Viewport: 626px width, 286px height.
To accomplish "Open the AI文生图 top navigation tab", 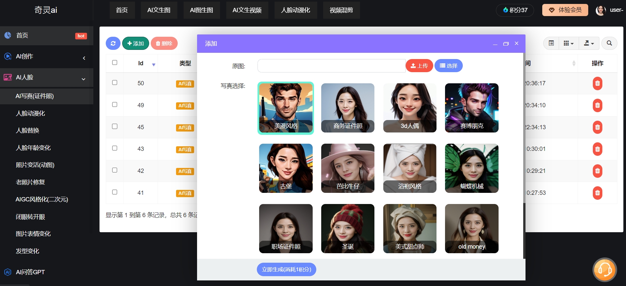I will (159, 10).
